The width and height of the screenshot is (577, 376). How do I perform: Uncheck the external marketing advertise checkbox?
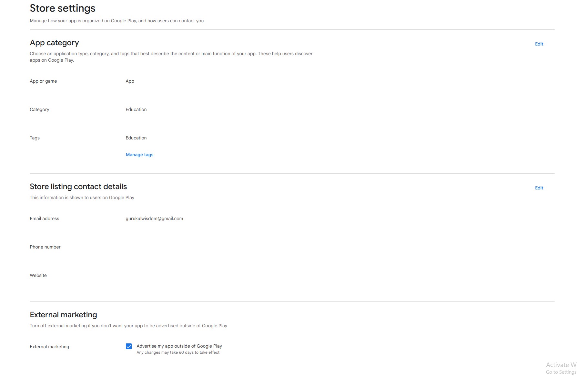click(129, 346)
